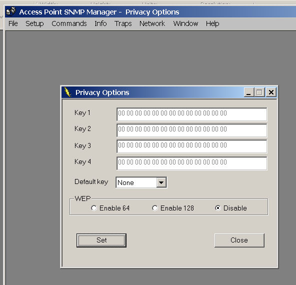296x285 pixels.
Task: Open the Help menu
Action: tap(212, 23)
